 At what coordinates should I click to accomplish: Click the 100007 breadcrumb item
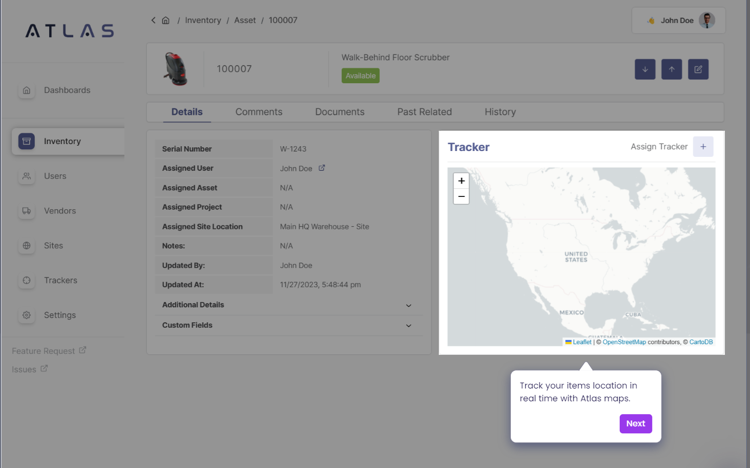click(x=283, y=20)
